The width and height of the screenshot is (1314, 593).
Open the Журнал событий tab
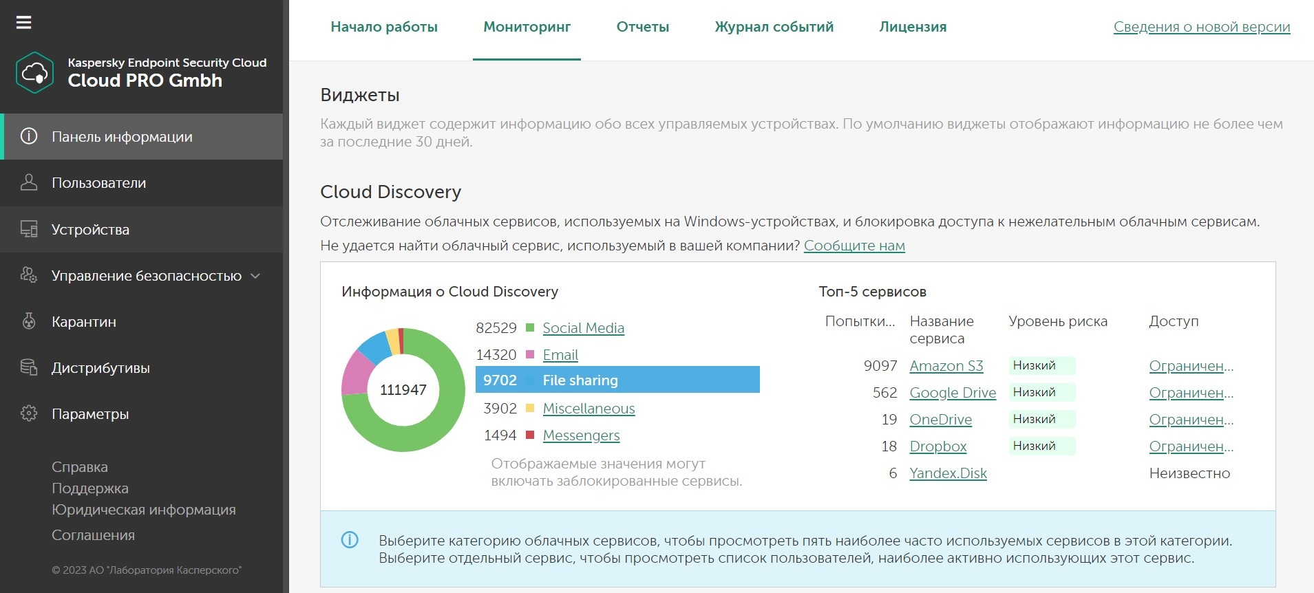coord(774,27)
